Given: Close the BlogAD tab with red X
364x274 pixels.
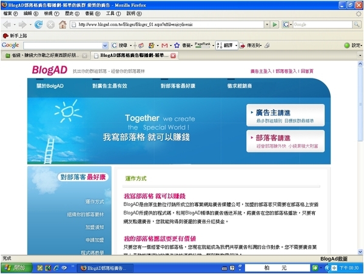Looking at the screenshot, I should pos(173,55).
